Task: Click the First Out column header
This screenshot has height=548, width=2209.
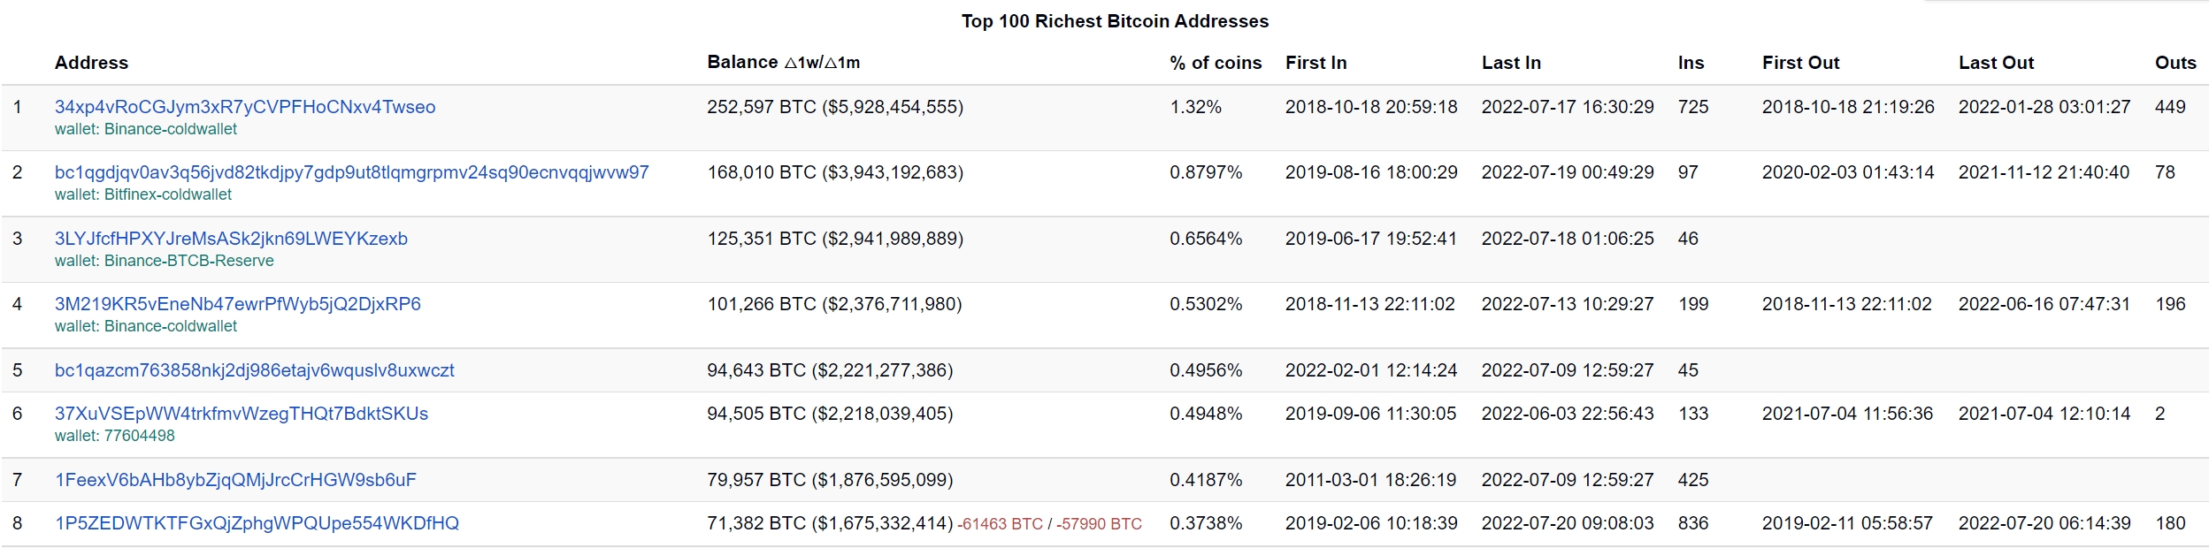Action: click(1800, 63)
